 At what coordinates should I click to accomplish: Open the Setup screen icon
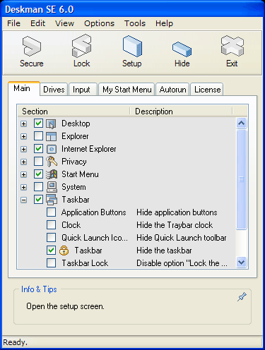(x=132, y=46)
